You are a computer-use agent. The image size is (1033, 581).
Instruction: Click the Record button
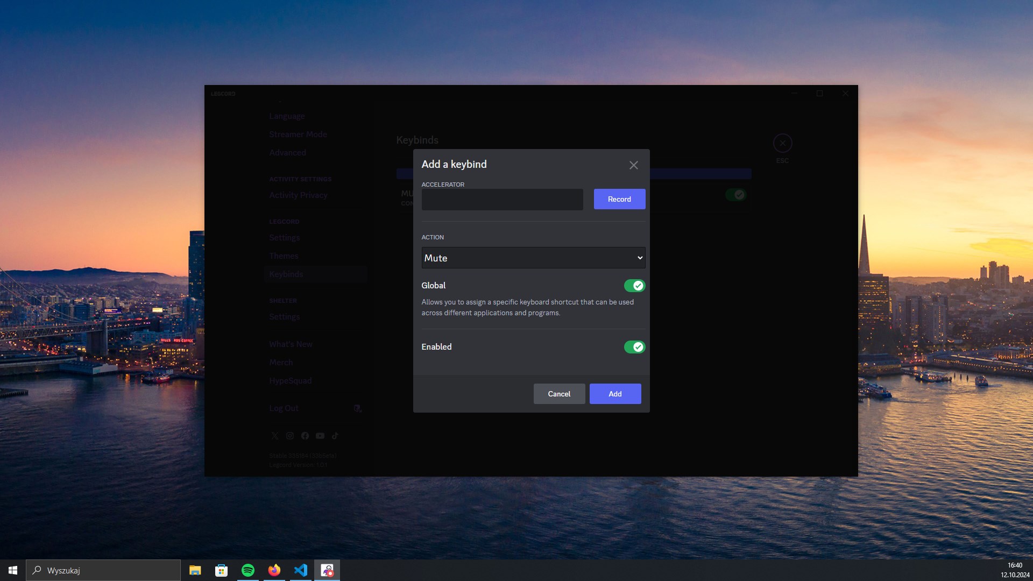(619, 199)
